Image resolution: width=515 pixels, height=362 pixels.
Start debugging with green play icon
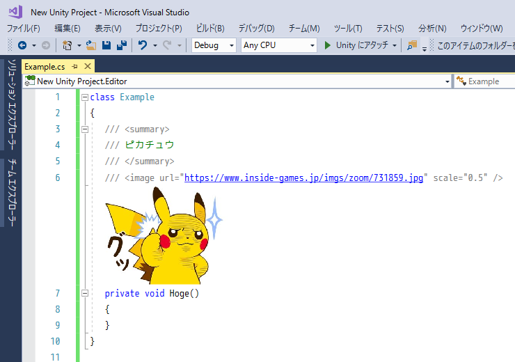point(327,45)
